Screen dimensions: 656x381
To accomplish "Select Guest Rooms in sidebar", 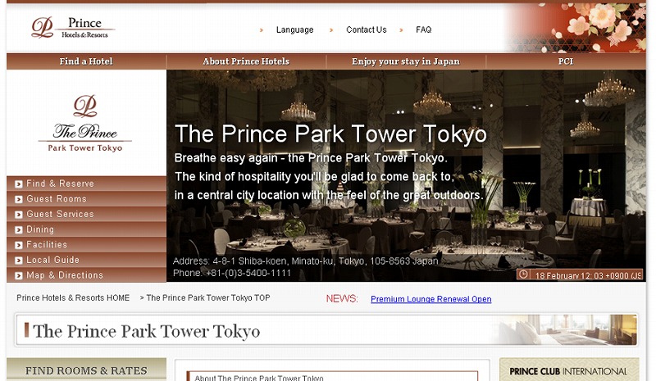I will point(87,199).
